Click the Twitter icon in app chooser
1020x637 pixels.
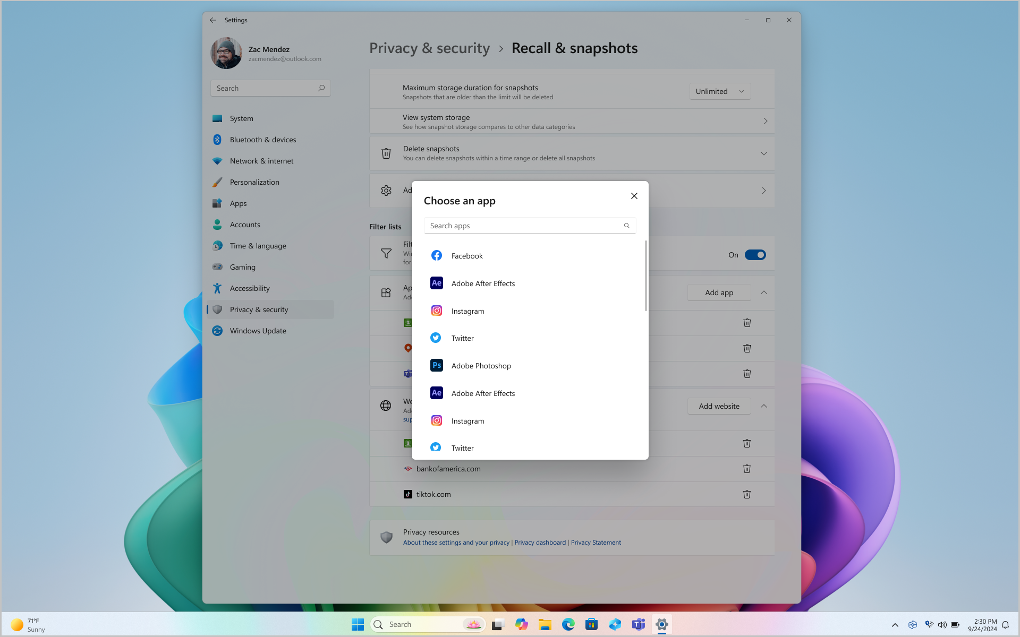pyautogui.click(x=436, y=338)
